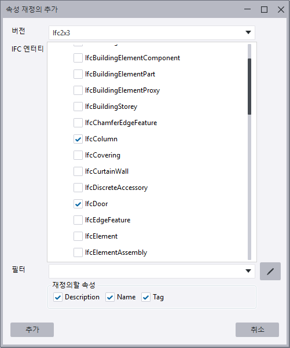Image resolution: width=290 pixels, height=348 pixels.
Task: Disable the Tag attribute checkbox
Action: tap(146, 297)
